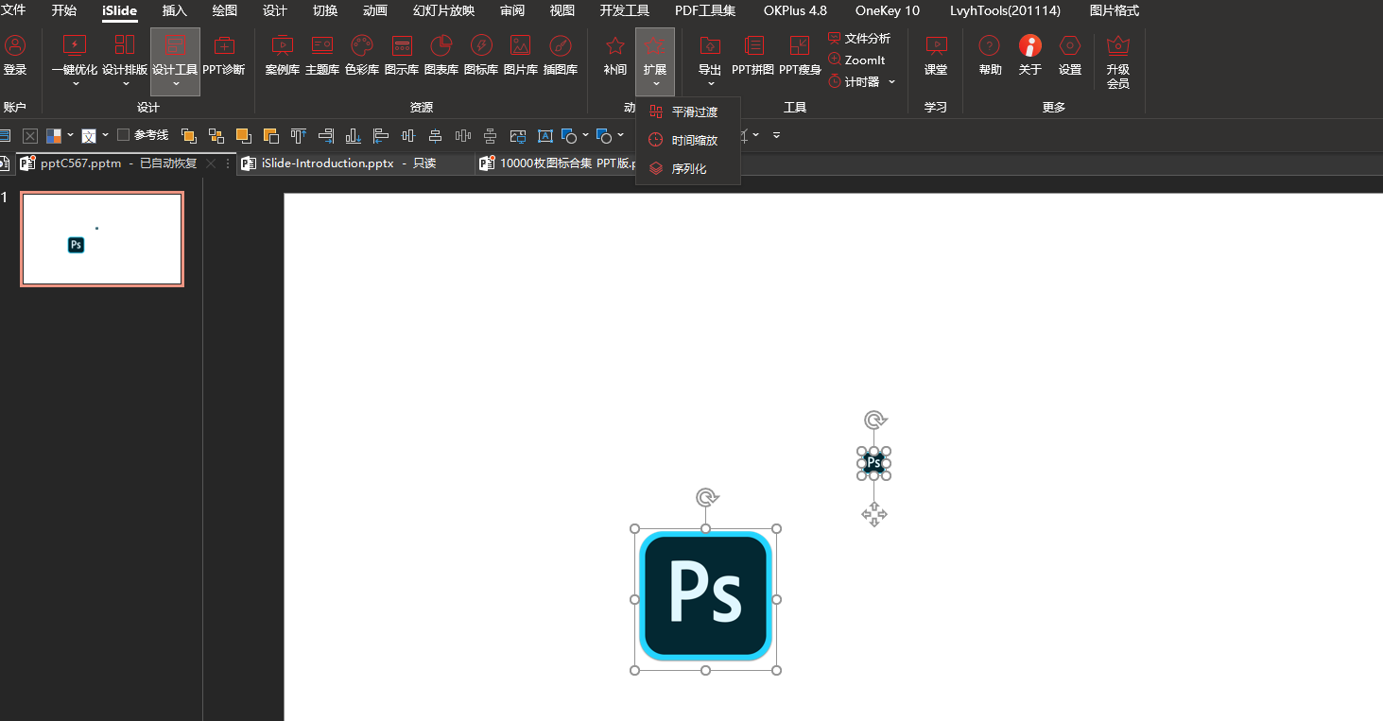Open the 插图库 illustration library
Screen dimensions: 1383x721
[561, 55]
